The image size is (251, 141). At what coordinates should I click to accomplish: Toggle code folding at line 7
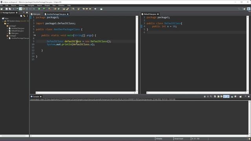pos(35,35)
